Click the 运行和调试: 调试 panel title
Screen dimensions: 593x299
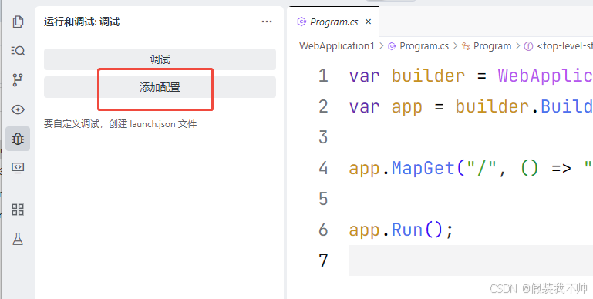[82, 22]
